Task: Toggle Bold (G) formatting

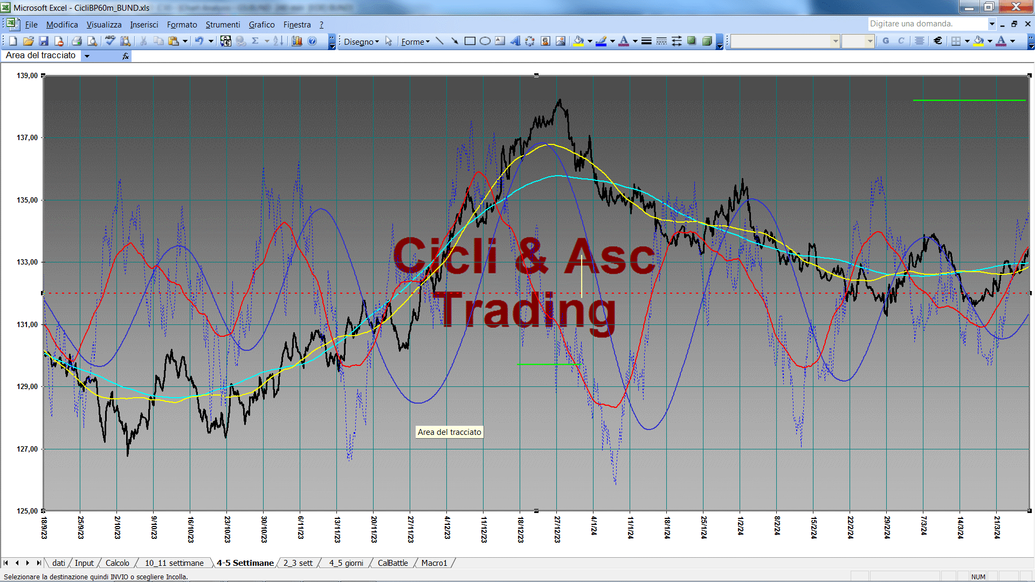Action: (x=886, y=41)
